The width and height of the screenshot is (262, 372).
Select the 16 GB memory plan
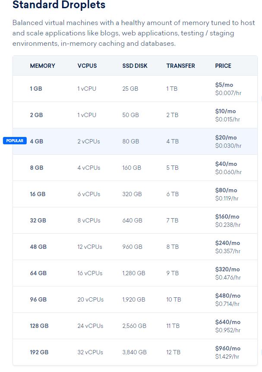(x=38, y=194)
